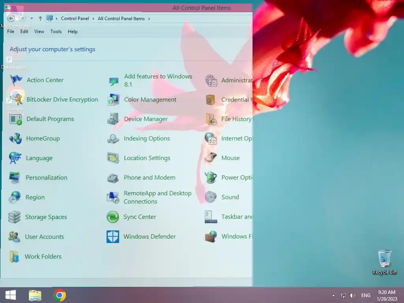Viewport: 404px width, 303px height.
Task: Click the Region link
Action: click(35, 197)
